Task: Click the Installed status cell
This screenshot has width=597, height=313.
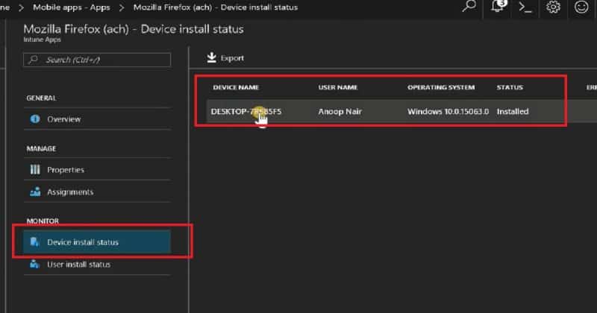Action: point(513,112)
